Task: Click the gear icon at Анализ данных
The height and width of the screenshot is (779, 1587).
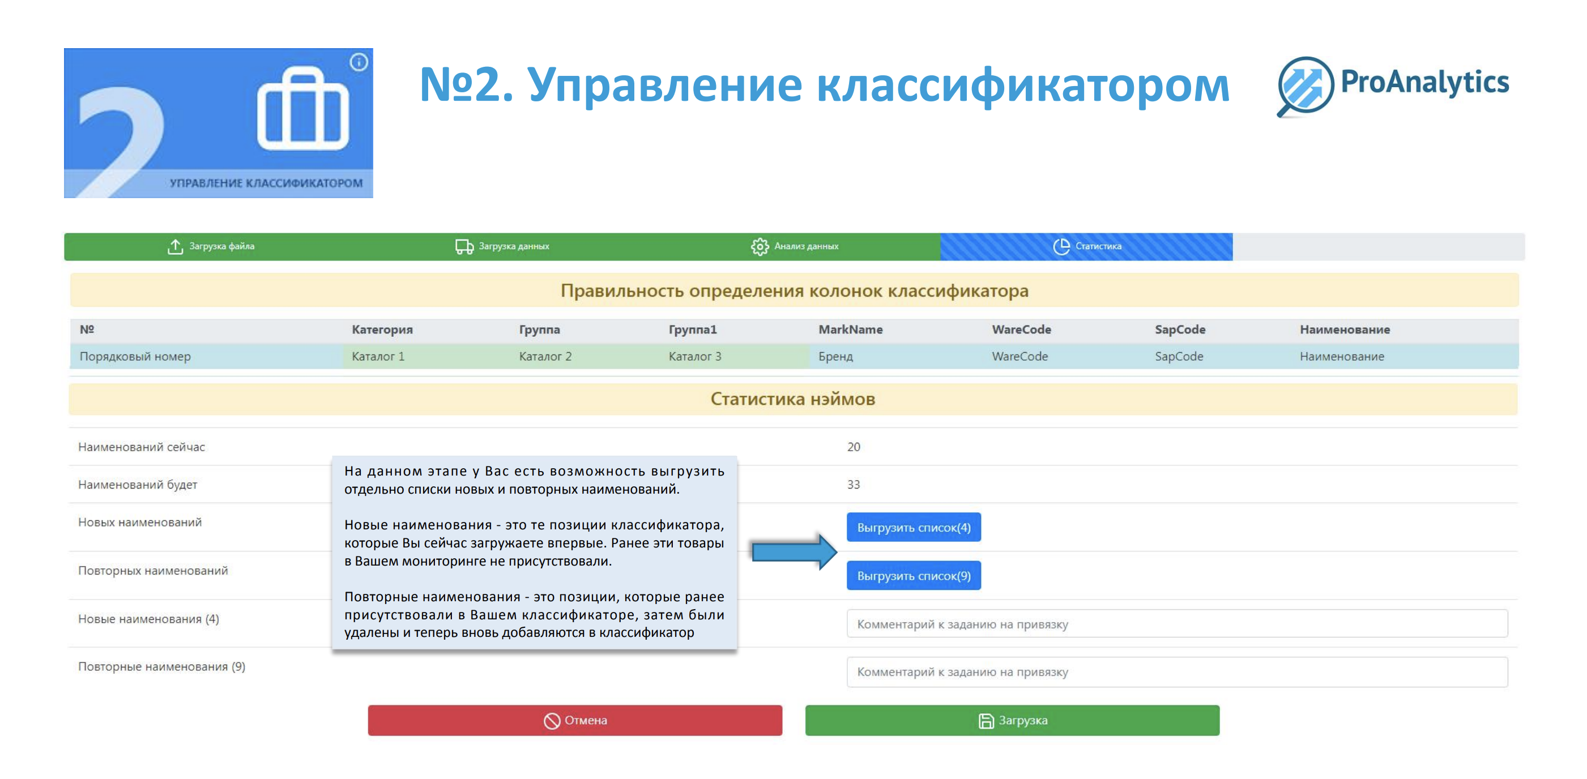Action: coord(760,246)
